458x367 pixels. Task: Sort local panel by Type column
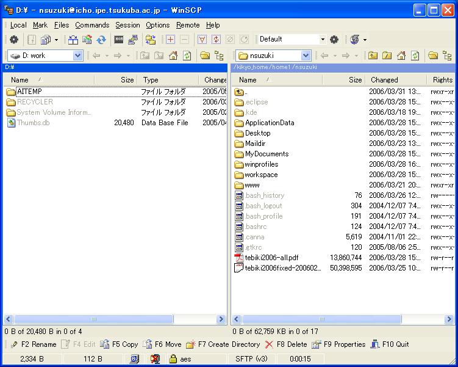click(169, 79)
